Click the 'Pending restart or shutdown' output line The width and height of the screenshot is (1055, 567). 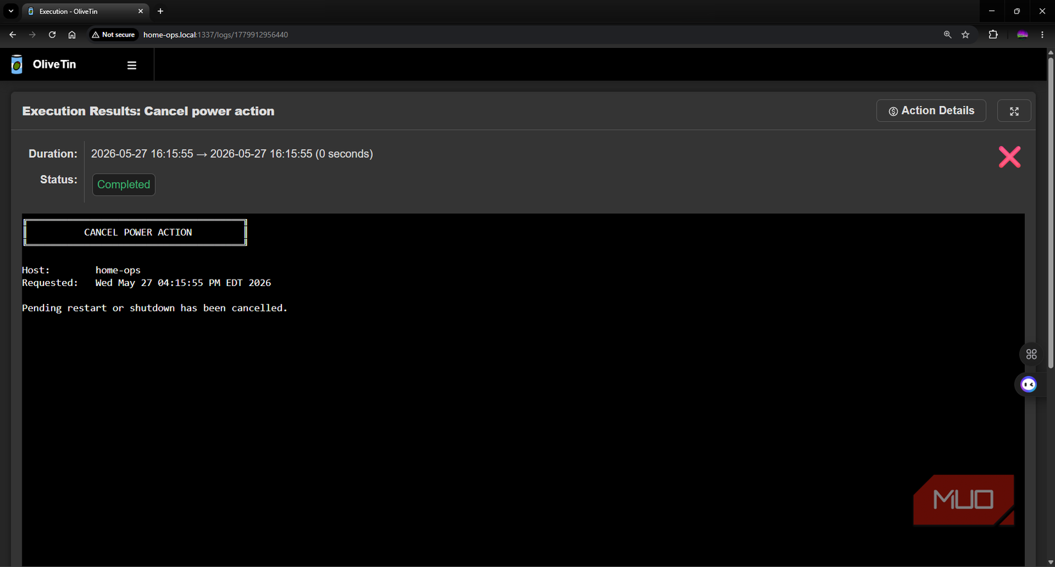click(x=155, y=308)
